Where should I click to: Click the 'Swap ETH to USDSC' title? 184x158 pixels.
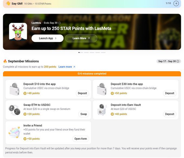[37, 105]
